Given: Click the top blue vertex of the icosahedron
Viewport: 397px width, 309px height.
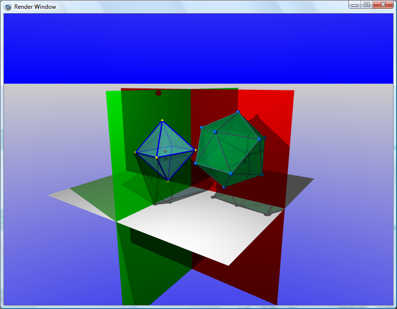Looking at the screenshot, I should [x=238, y=112].
